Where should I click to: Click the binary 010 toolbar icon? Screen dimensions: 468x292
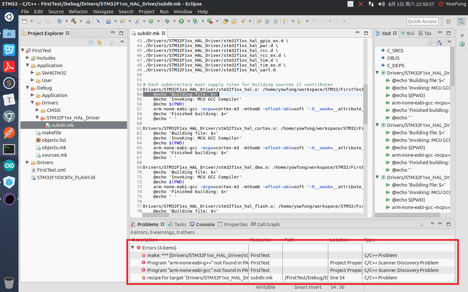click(88, 21)
